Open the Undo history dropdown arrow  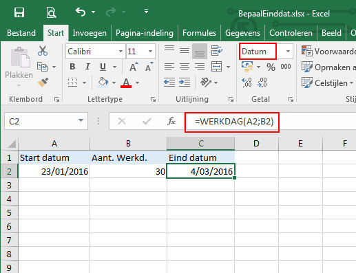[x=94, y=12]
